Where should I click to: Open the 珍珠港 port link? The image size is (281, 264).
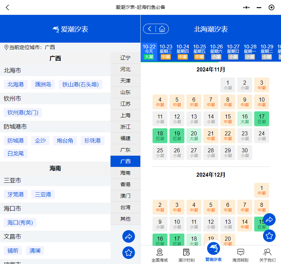(93, 141)
